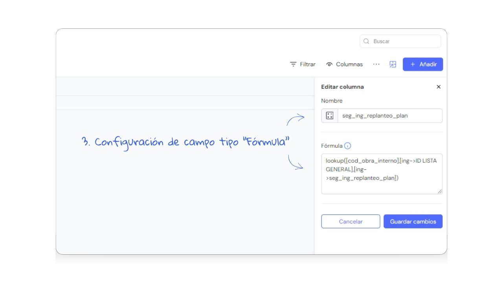Click the formula text area resize handle
This screenshot has height=283, width=503.
[439, 191]
